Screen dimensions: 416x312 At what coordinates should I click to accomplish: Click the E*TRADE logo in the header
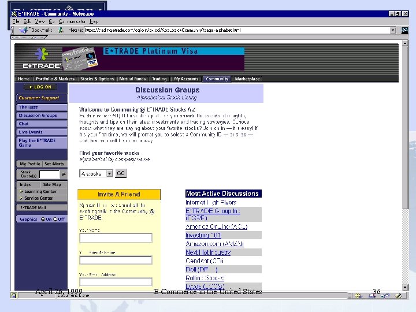42,58
